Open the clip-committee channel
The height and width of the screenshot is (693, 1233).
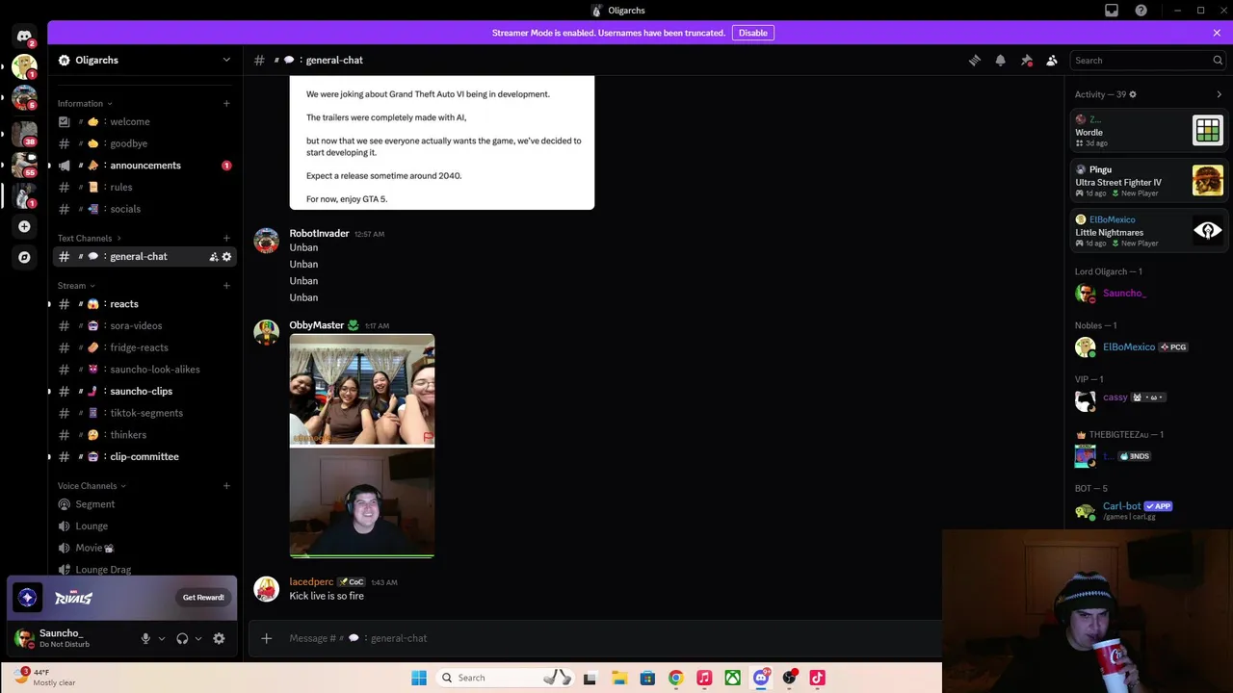click(x=144, y=456)
